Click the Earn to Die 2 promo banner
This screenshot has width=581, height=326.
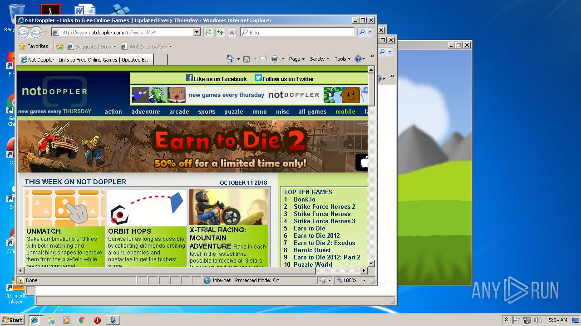pos(192,146)
